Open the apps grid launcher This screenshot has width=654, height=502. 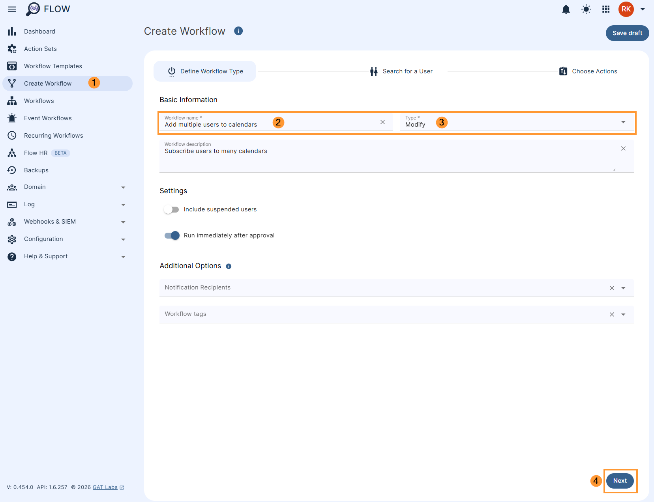pyautogui.click(x=606, y=9)
